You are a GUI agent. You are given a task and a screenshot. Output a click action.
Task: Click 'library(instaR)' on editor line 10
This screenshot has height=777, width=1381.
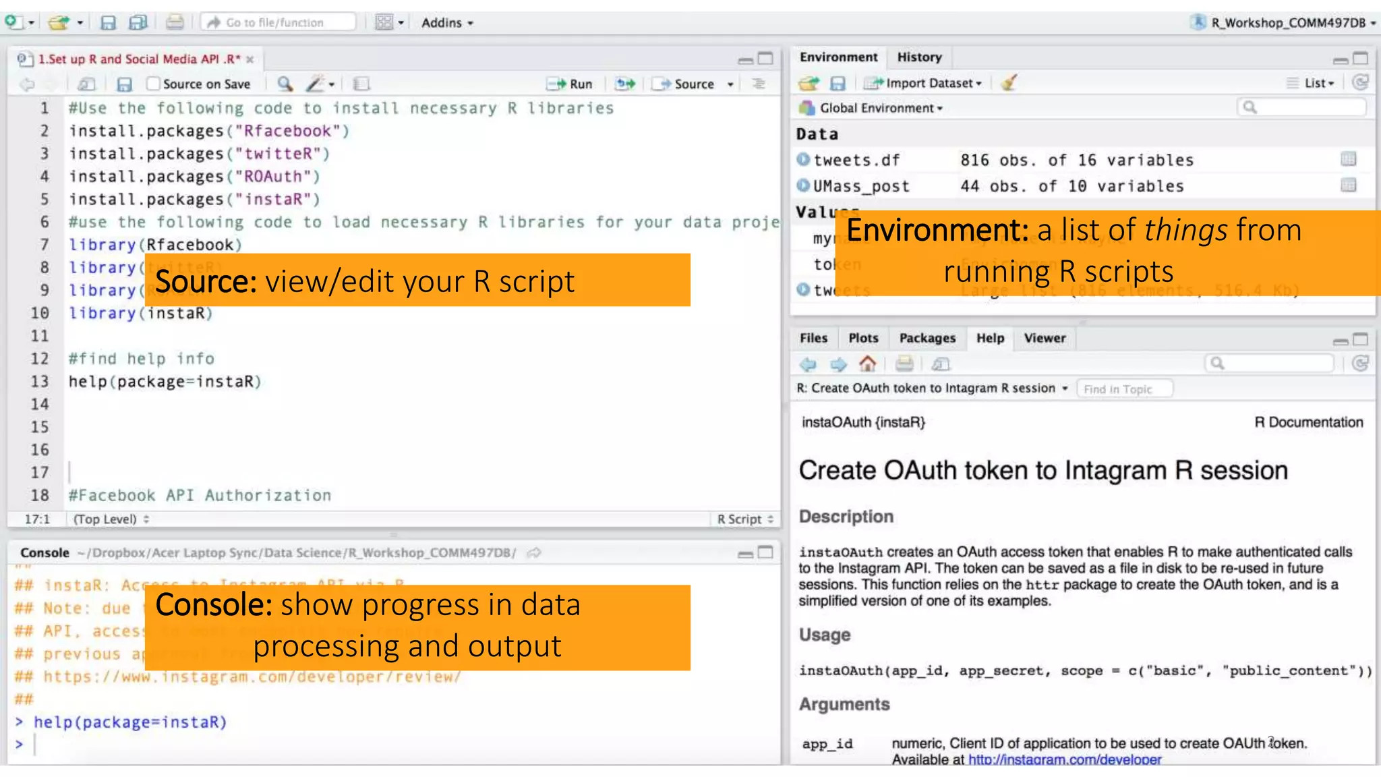[141, 314]
